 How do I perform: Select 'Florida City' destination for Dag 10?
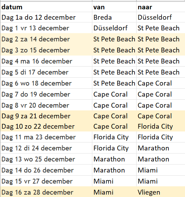161,126
